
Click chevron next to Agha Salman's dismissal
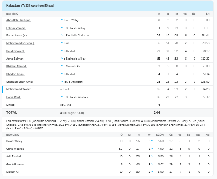tap(62, 59)
